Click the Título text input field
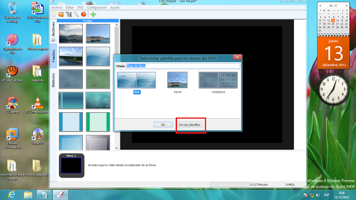356x200 pixels. click(x=183, y=66)
